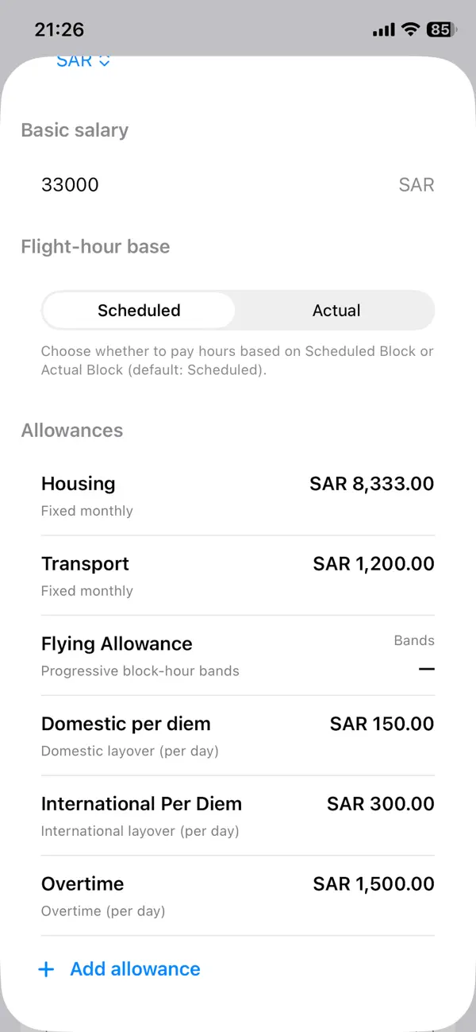This screenshot has width=476, height=1032.
Task: Select the Scheduled flight-hour base
Action: pyautogui.click(x=138, y=310)
